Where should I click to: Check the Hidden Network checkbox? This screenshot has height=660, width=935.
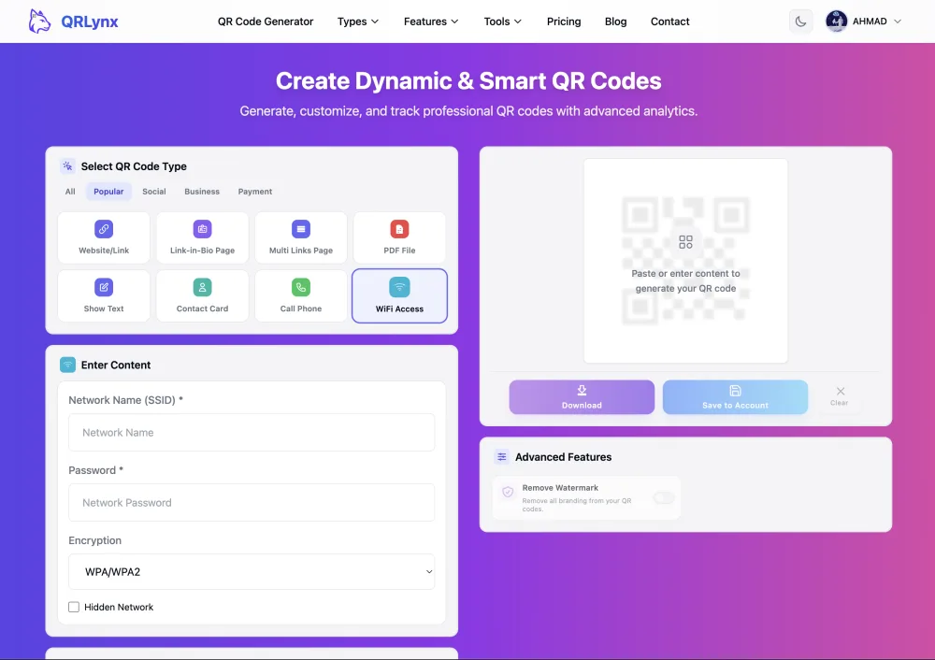tap(74, 607)
